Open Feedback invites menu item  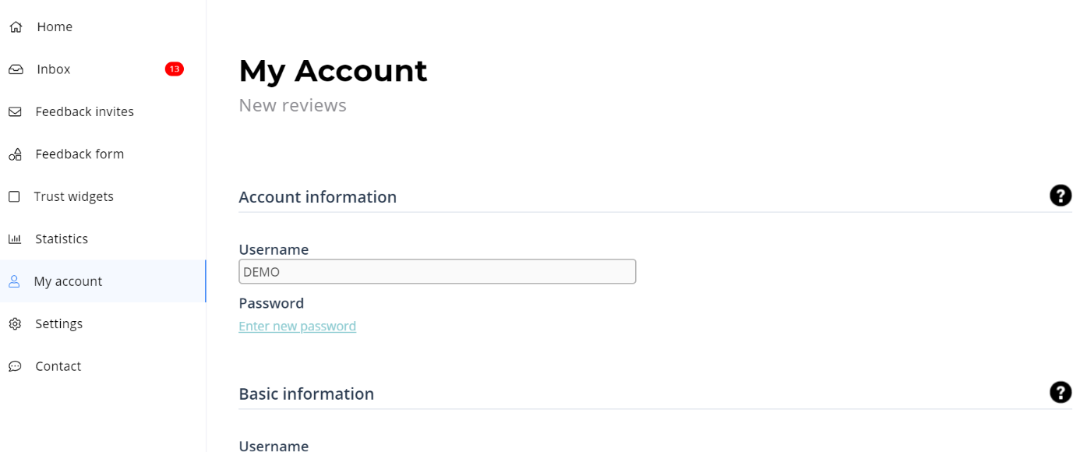(x=84, y=112)
